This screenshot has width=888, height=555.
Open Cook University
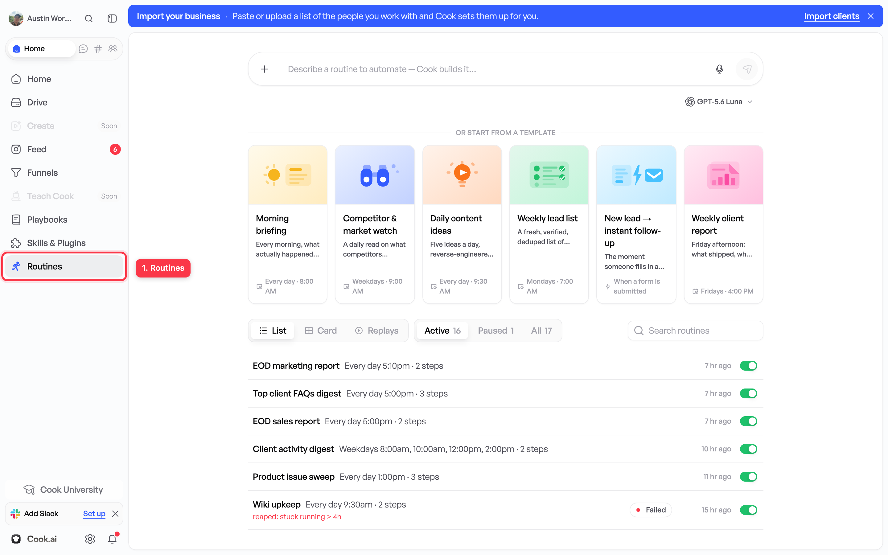[x=64, y=490]
